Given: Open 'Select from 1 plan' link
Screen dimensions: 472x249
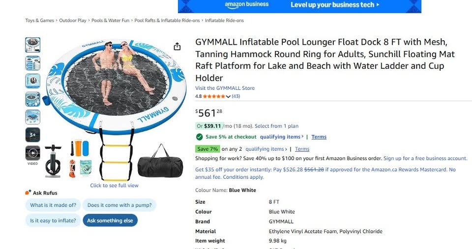Looking at the screenshot, I should [x=276, y=126].
